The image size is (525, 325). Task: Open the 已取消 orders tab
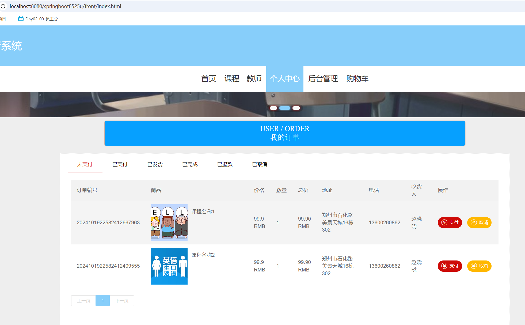point(259,164)
